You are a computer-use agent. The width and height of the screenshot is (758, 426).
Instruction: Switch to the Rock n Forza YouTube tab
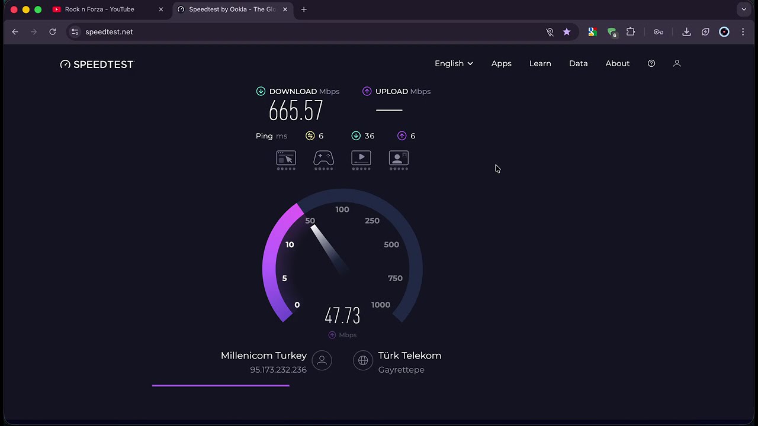click(x=108, y=9)
